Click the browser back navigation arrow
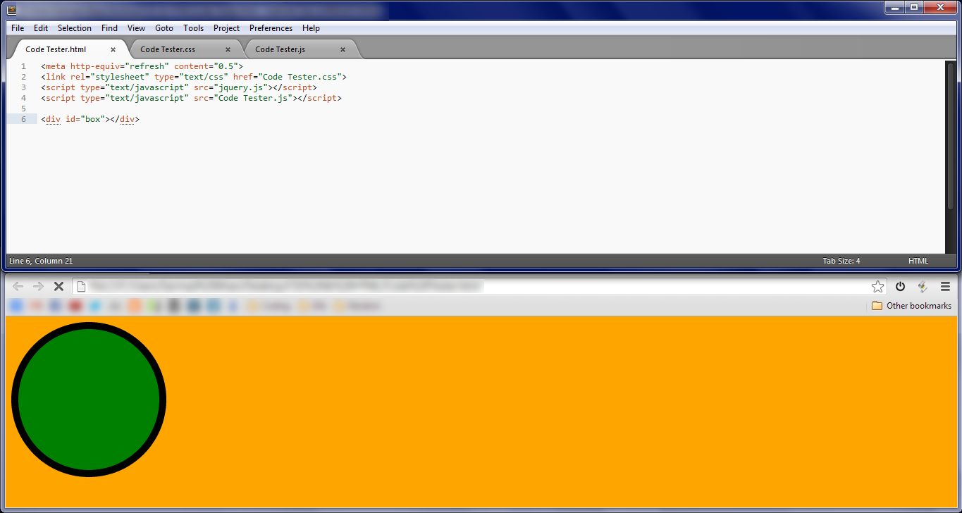962x513 pixels. click(17, 286)
